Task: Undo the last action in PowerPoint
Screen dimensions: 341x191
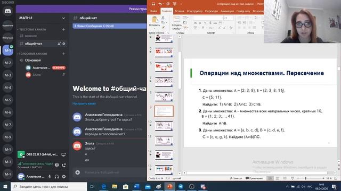Action: (160, 4)
